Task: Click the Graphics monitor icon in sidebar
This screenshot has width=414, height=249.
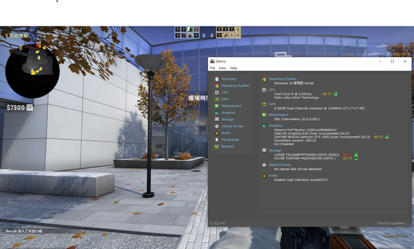Action: 217,113
